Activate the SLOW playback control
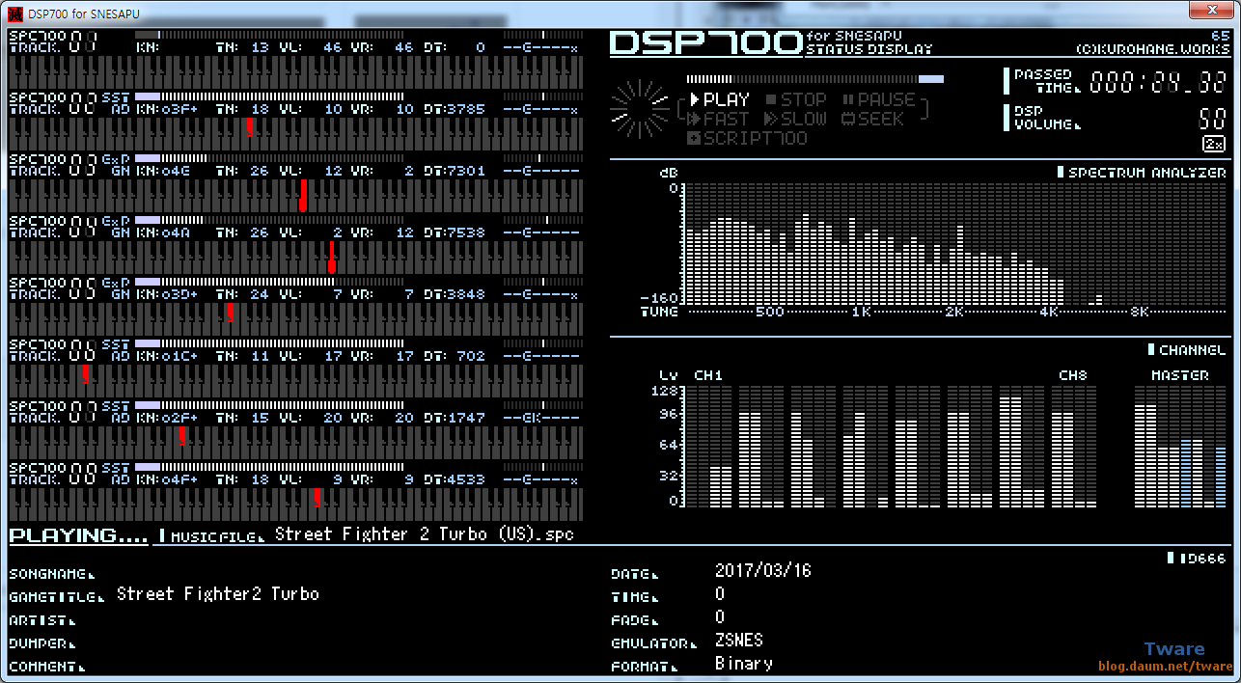Viewport: 1241px width, 683px height. pos(796,119)
